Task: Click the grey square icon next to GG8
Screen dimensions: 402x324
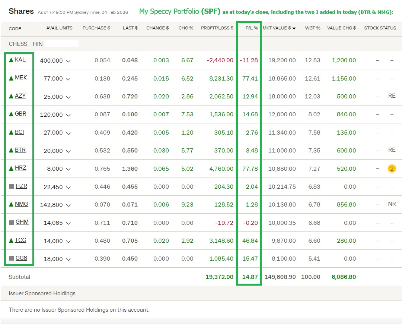Action: 11,258
